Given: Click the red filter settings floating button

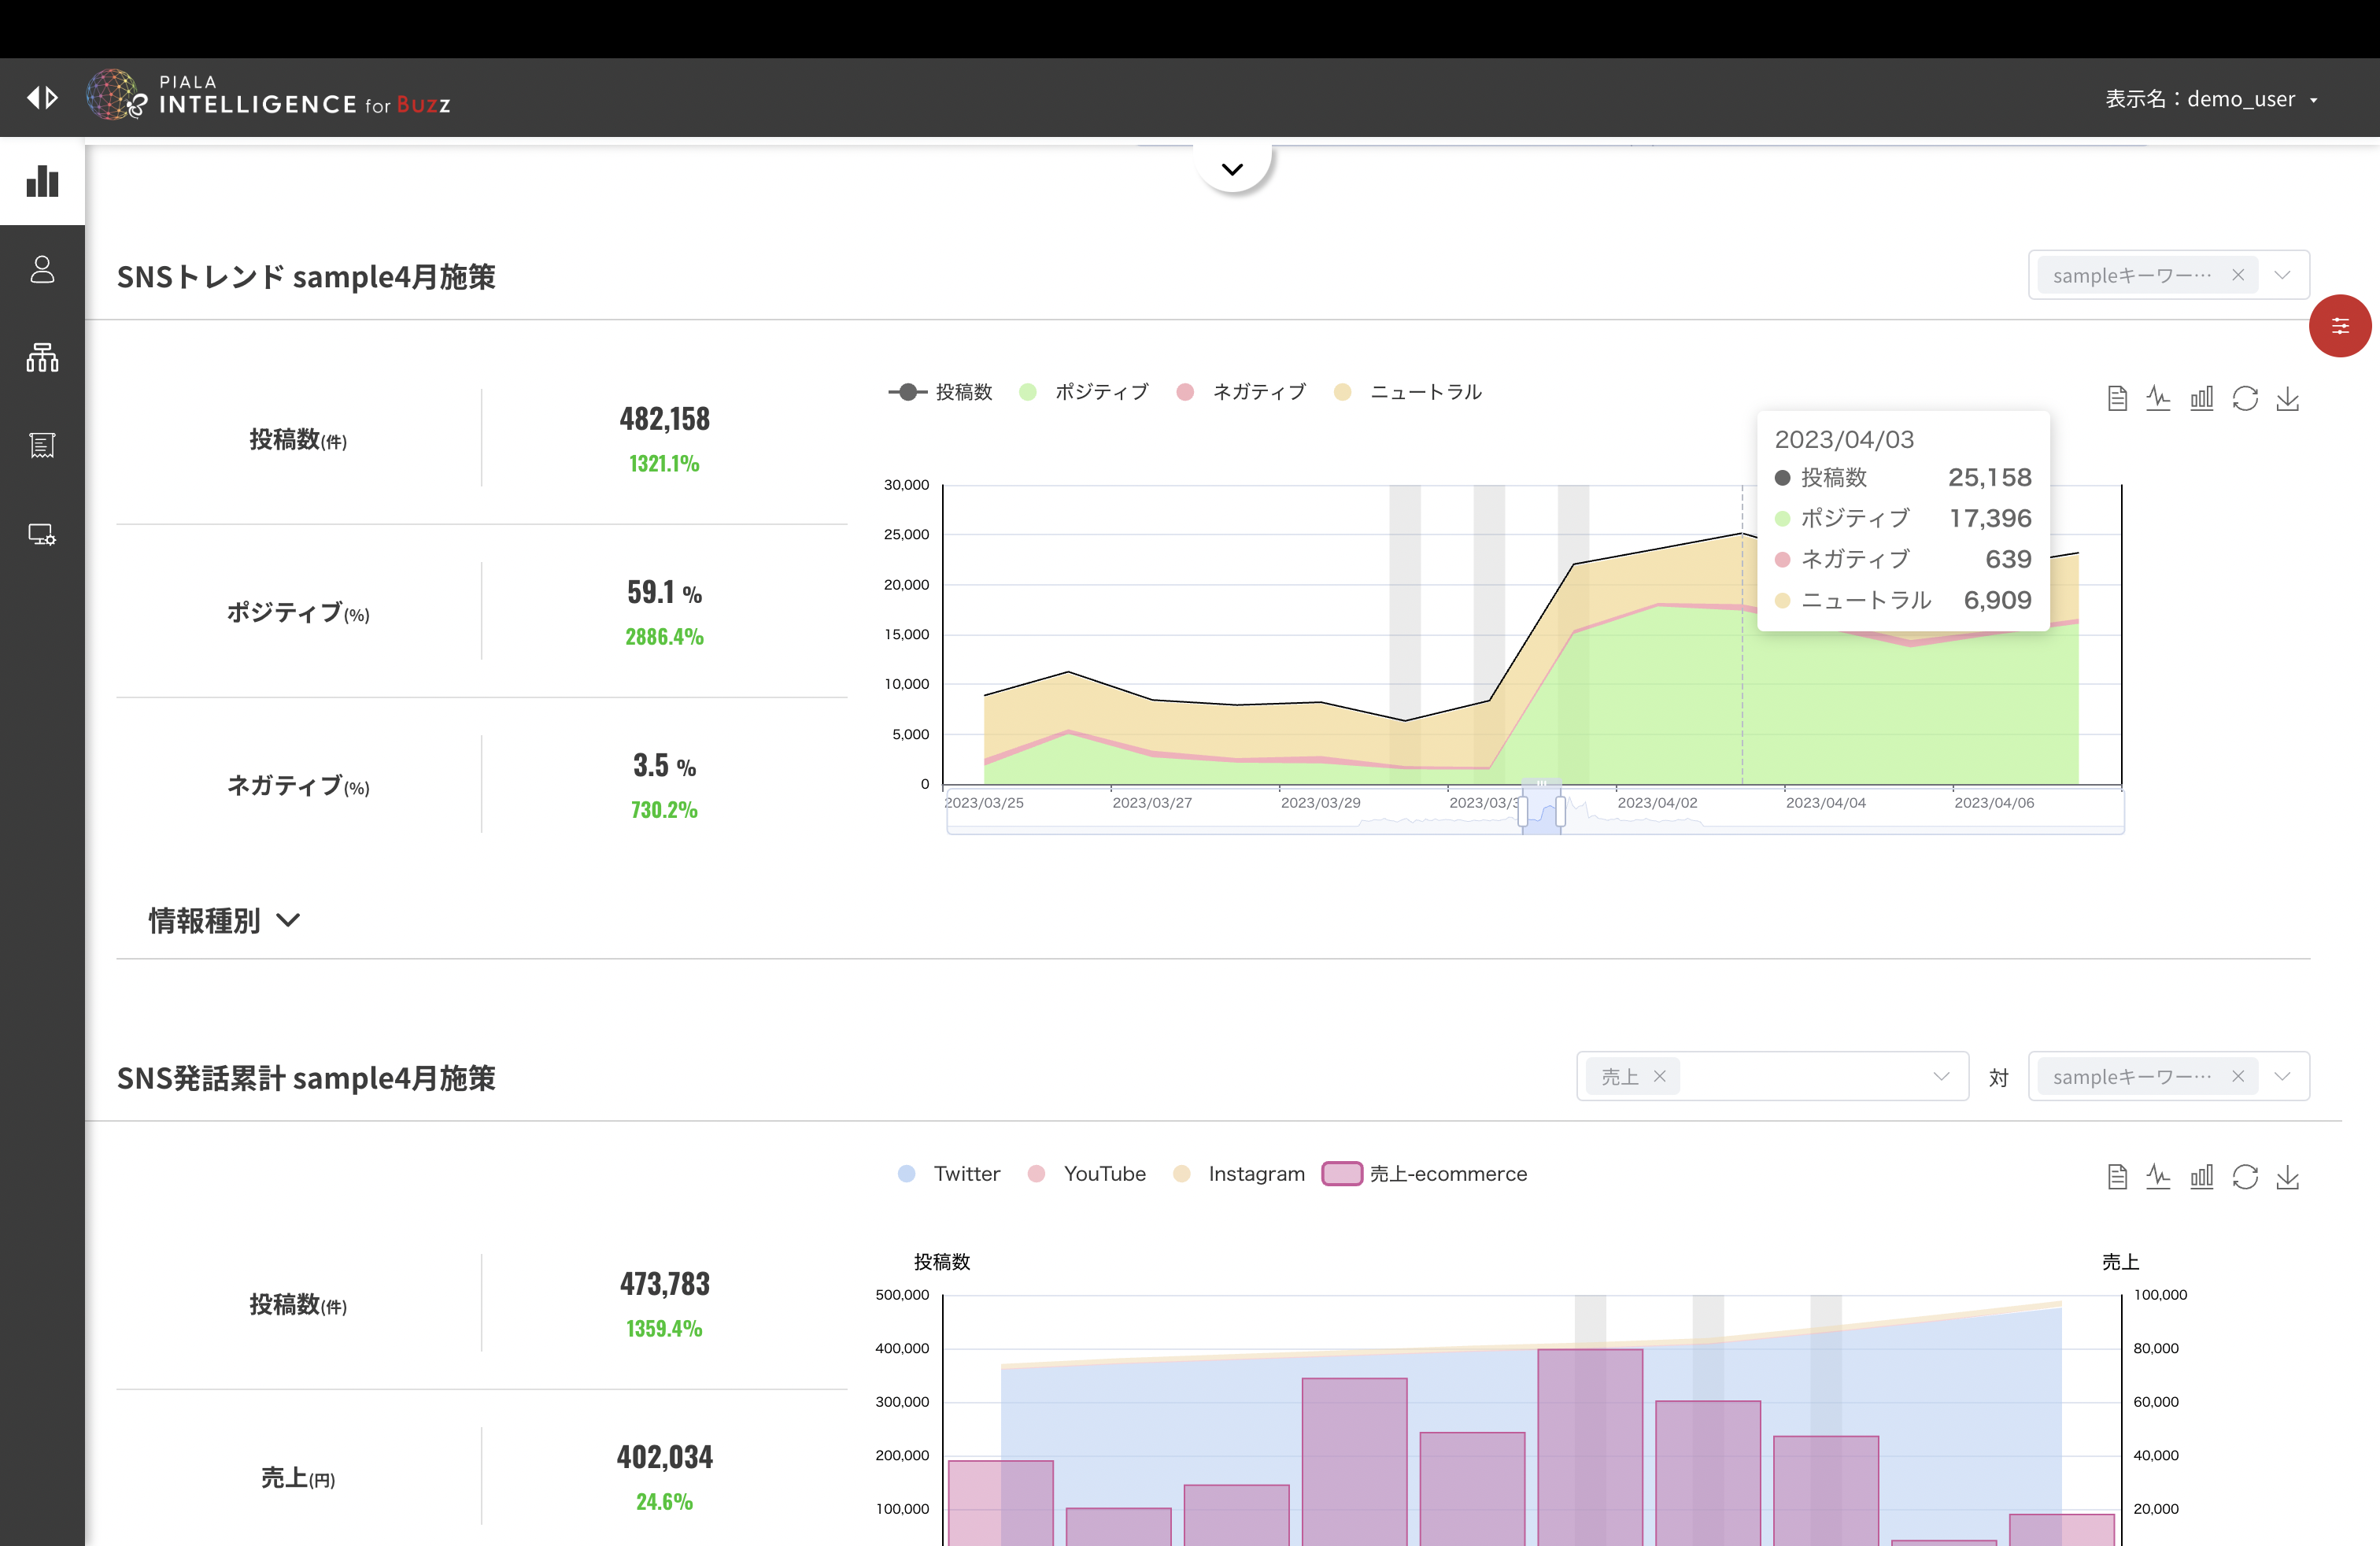Looking at the screenshot, I should coord(2339,326).
